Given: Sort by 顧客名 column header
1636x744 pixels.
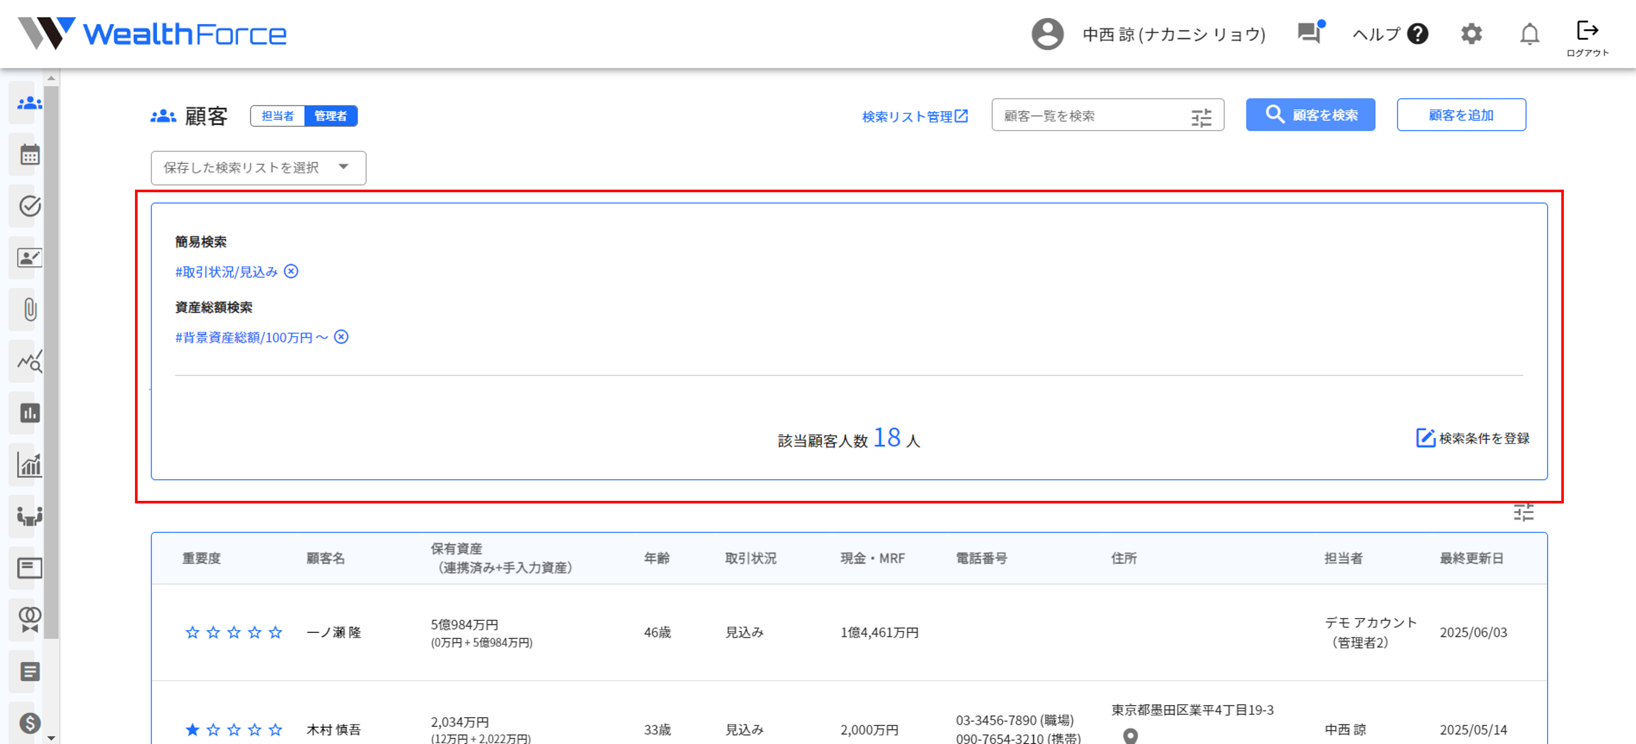Looking at the screenshot, I should click(x=325, y=558).
